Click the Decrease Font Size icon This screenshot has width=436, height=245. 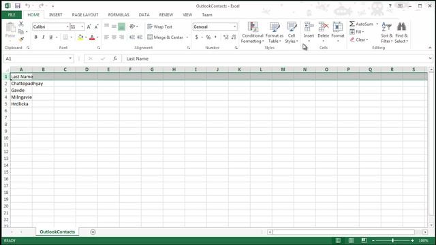[96, 27]
